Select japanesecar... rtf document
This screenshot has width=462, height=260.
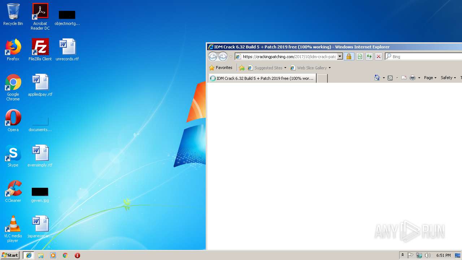[40, 227]
